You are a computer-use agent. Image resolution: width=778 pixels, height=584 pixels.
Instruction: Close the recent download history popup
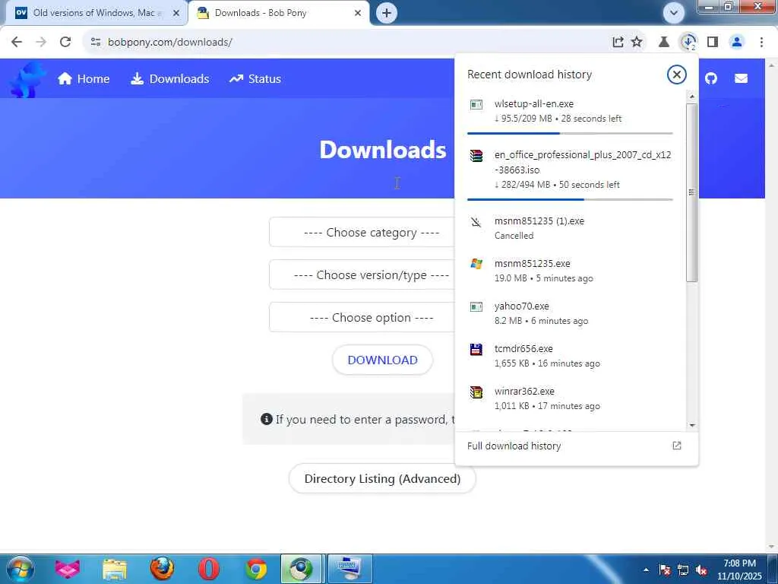pyautogui.click(x=676, y=75)
